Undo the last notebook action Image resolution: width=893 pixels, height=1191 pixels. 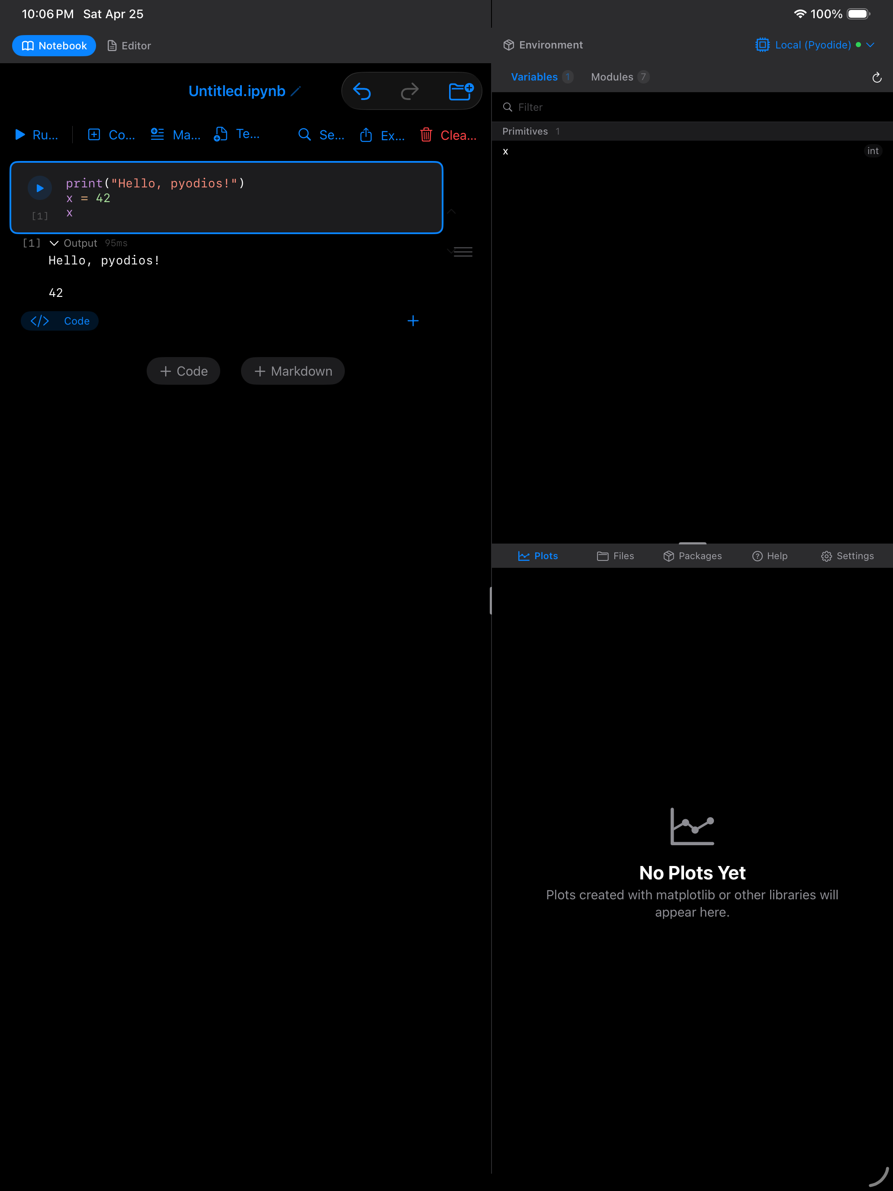point(362,92)
